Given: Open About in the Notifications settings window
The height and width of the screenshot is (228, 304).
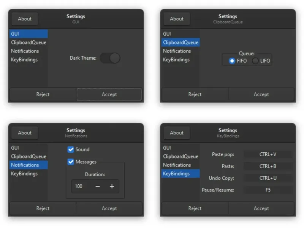Looking at the screenshot, I should (25, 133).
